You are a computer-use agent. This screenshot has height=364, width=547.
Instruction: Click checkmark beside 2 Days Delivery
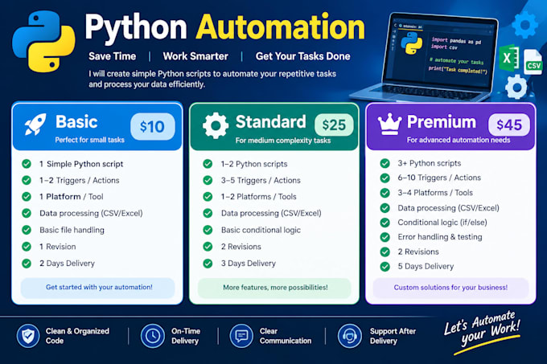point(27,264)
